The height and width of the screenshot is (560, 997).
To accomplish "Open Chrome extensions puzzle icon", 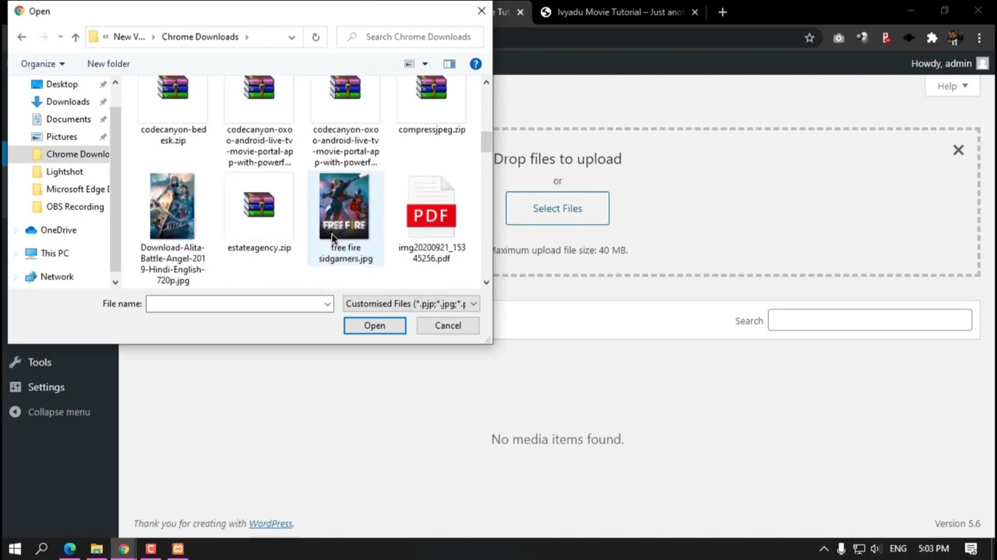I will click(932, 37).
